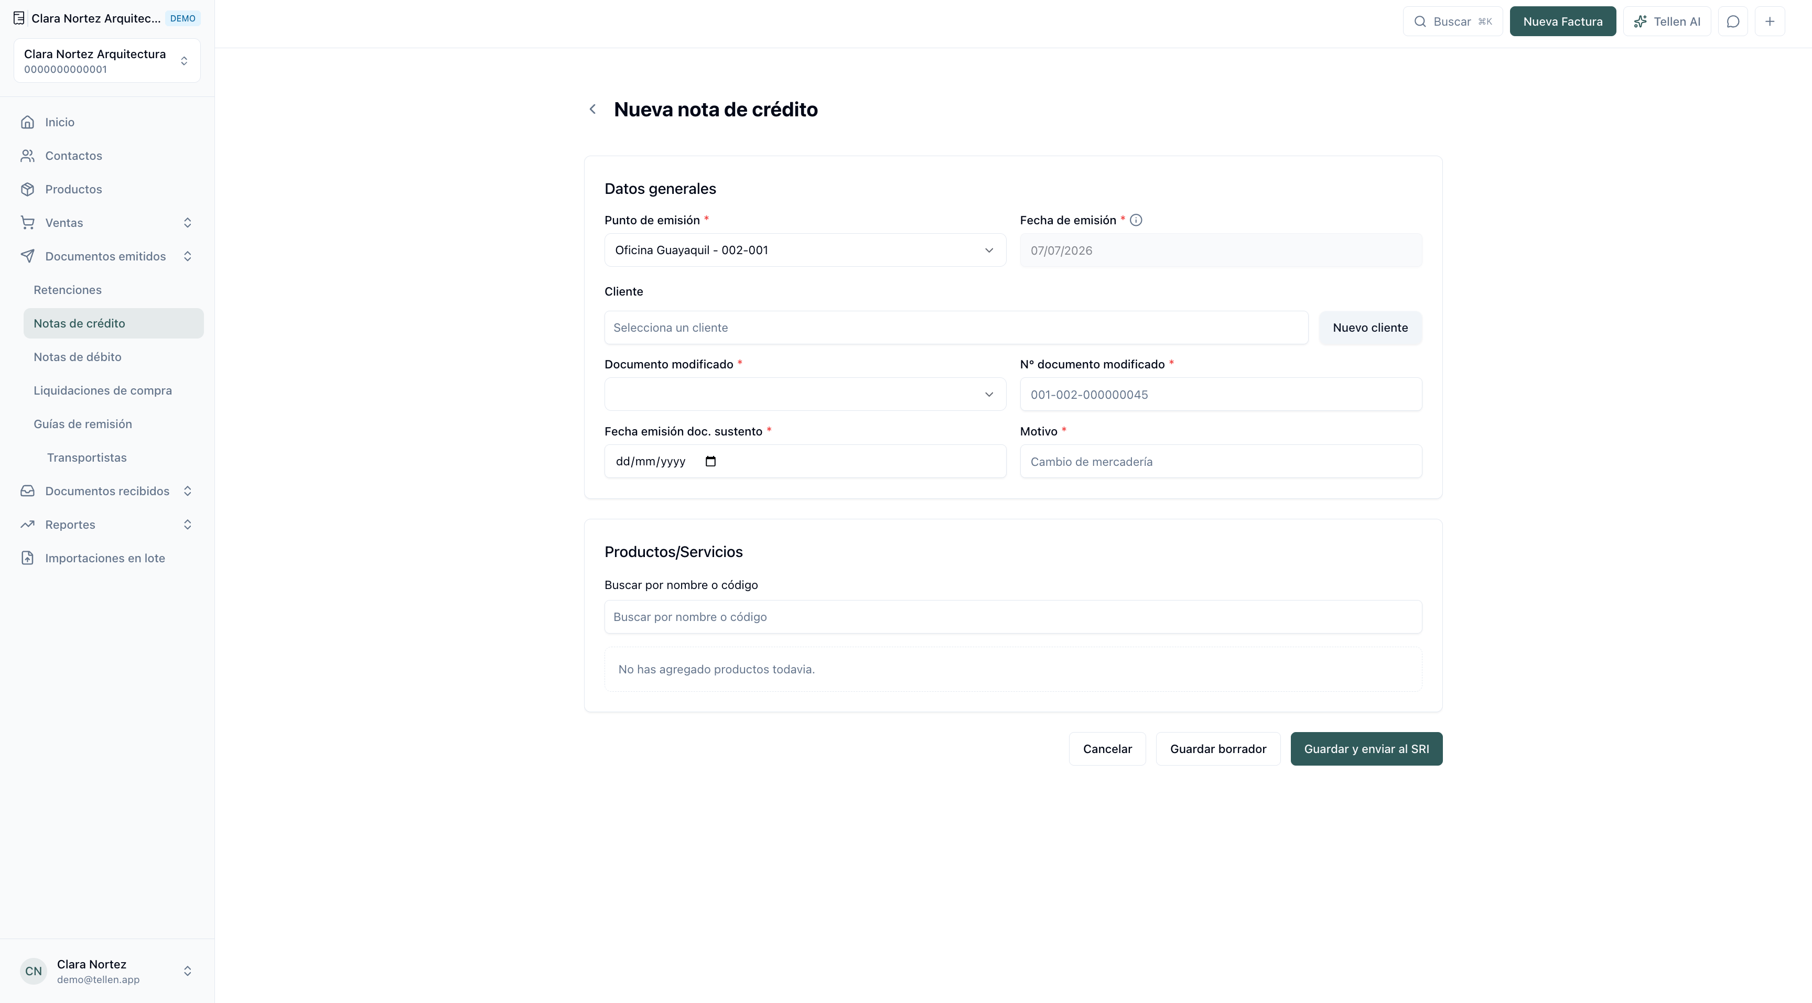Screen dimensions: 1812x1003
Task: Click the company logo icon at top left
Action: pos(19,18)
